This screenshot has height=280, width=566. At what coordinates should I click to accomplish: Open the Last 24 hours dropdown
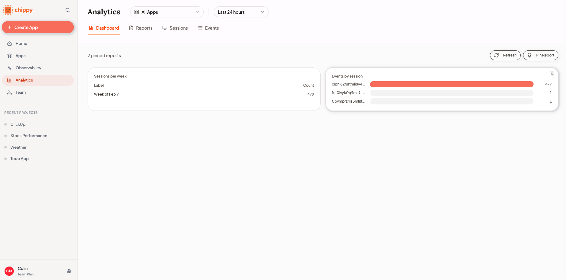click(x=241, y=12)
